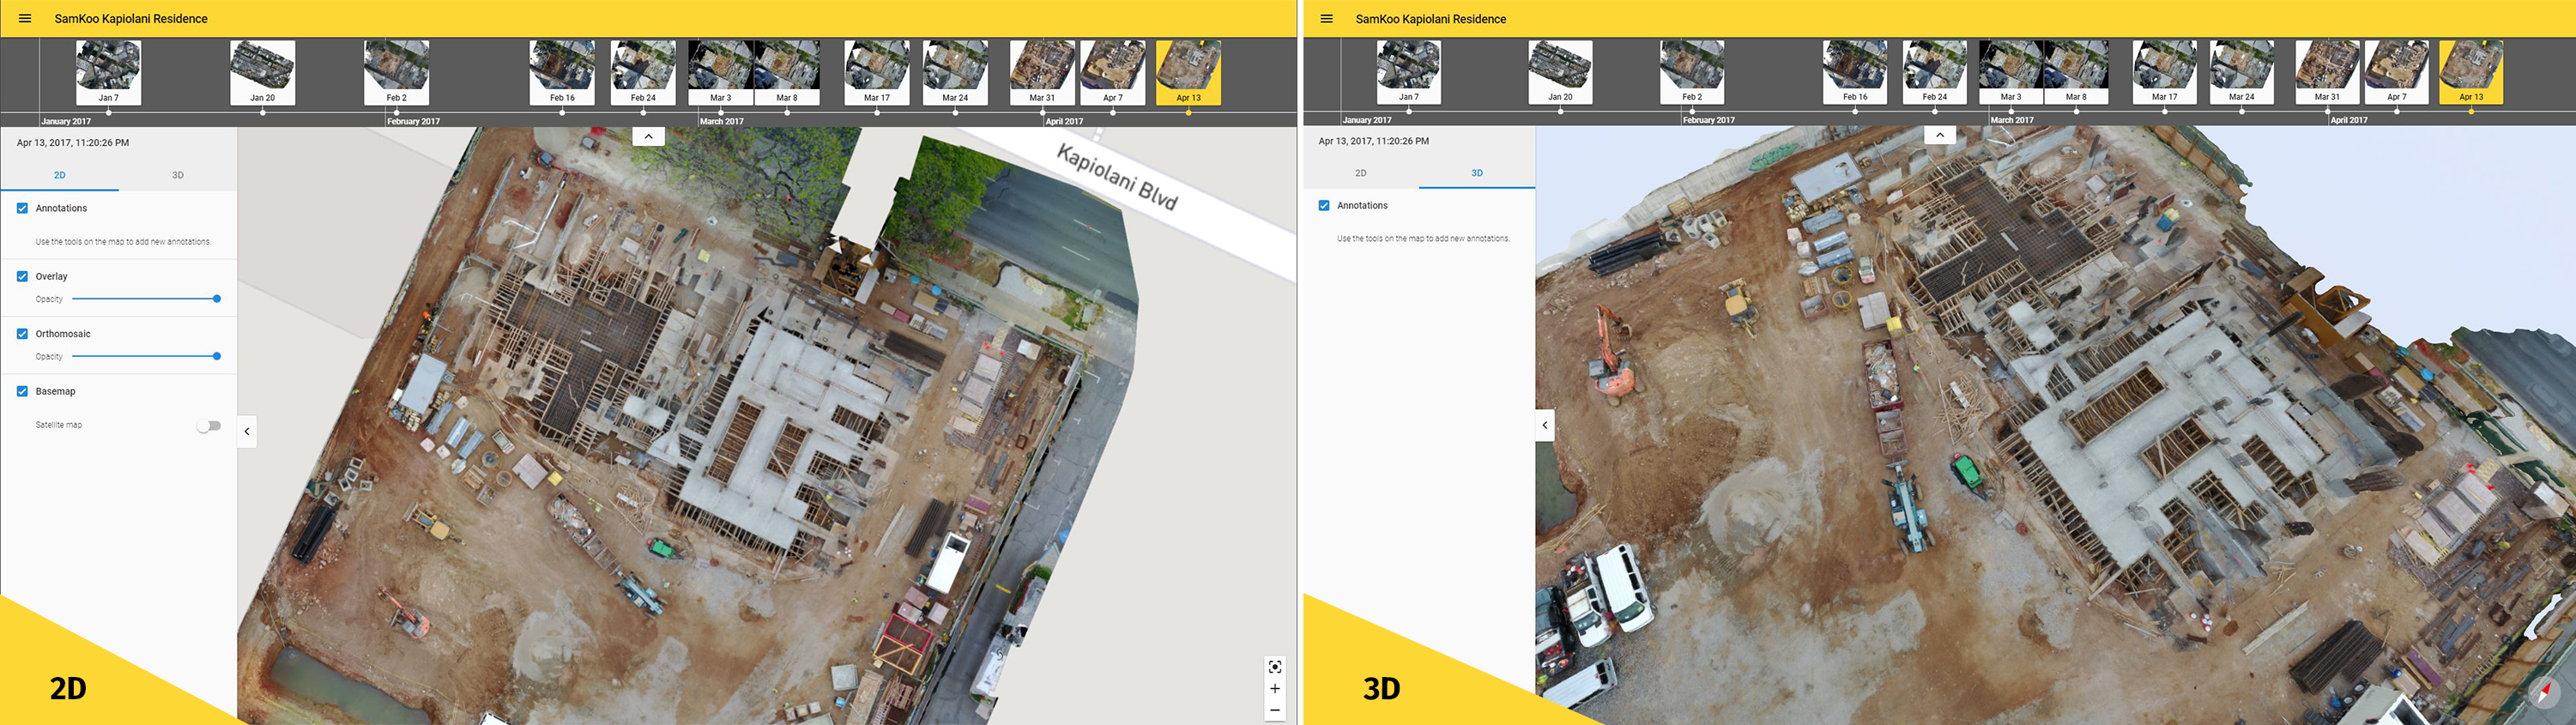This screenshot has width=2576, height=725.
Task: Open Mar 3 thumbnail in 2D window
Action: point(721,72)
